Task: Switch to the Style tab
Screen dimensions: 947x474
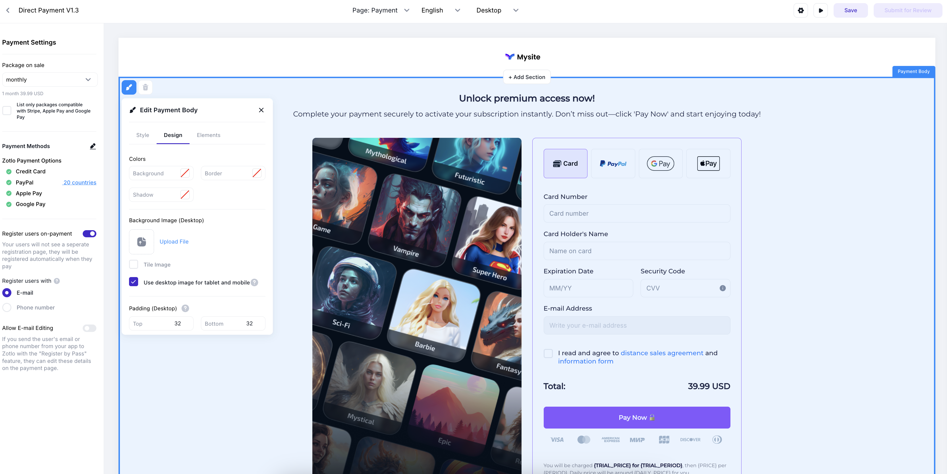Action: point(143,135)
